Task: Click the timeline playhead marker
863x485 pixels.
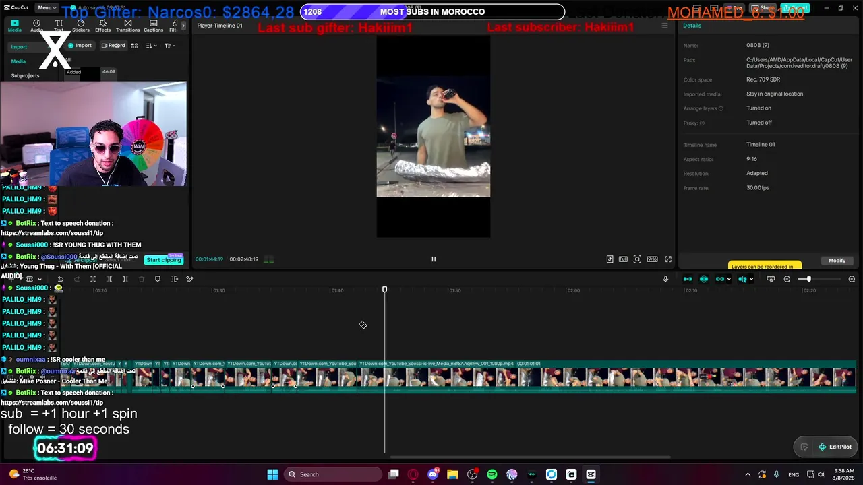Action: (385, 290)
